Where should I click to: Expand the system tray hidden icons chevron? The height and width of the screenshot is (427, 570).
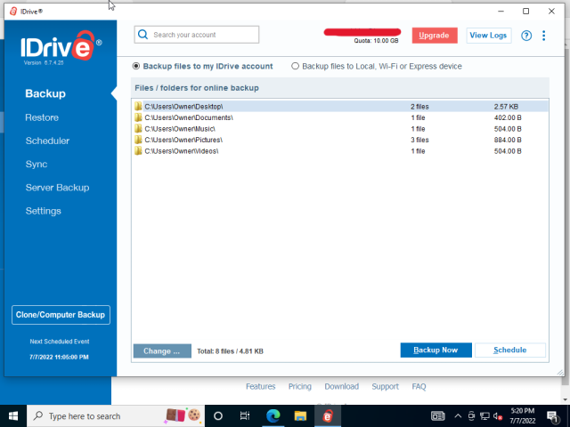point(458,415)
